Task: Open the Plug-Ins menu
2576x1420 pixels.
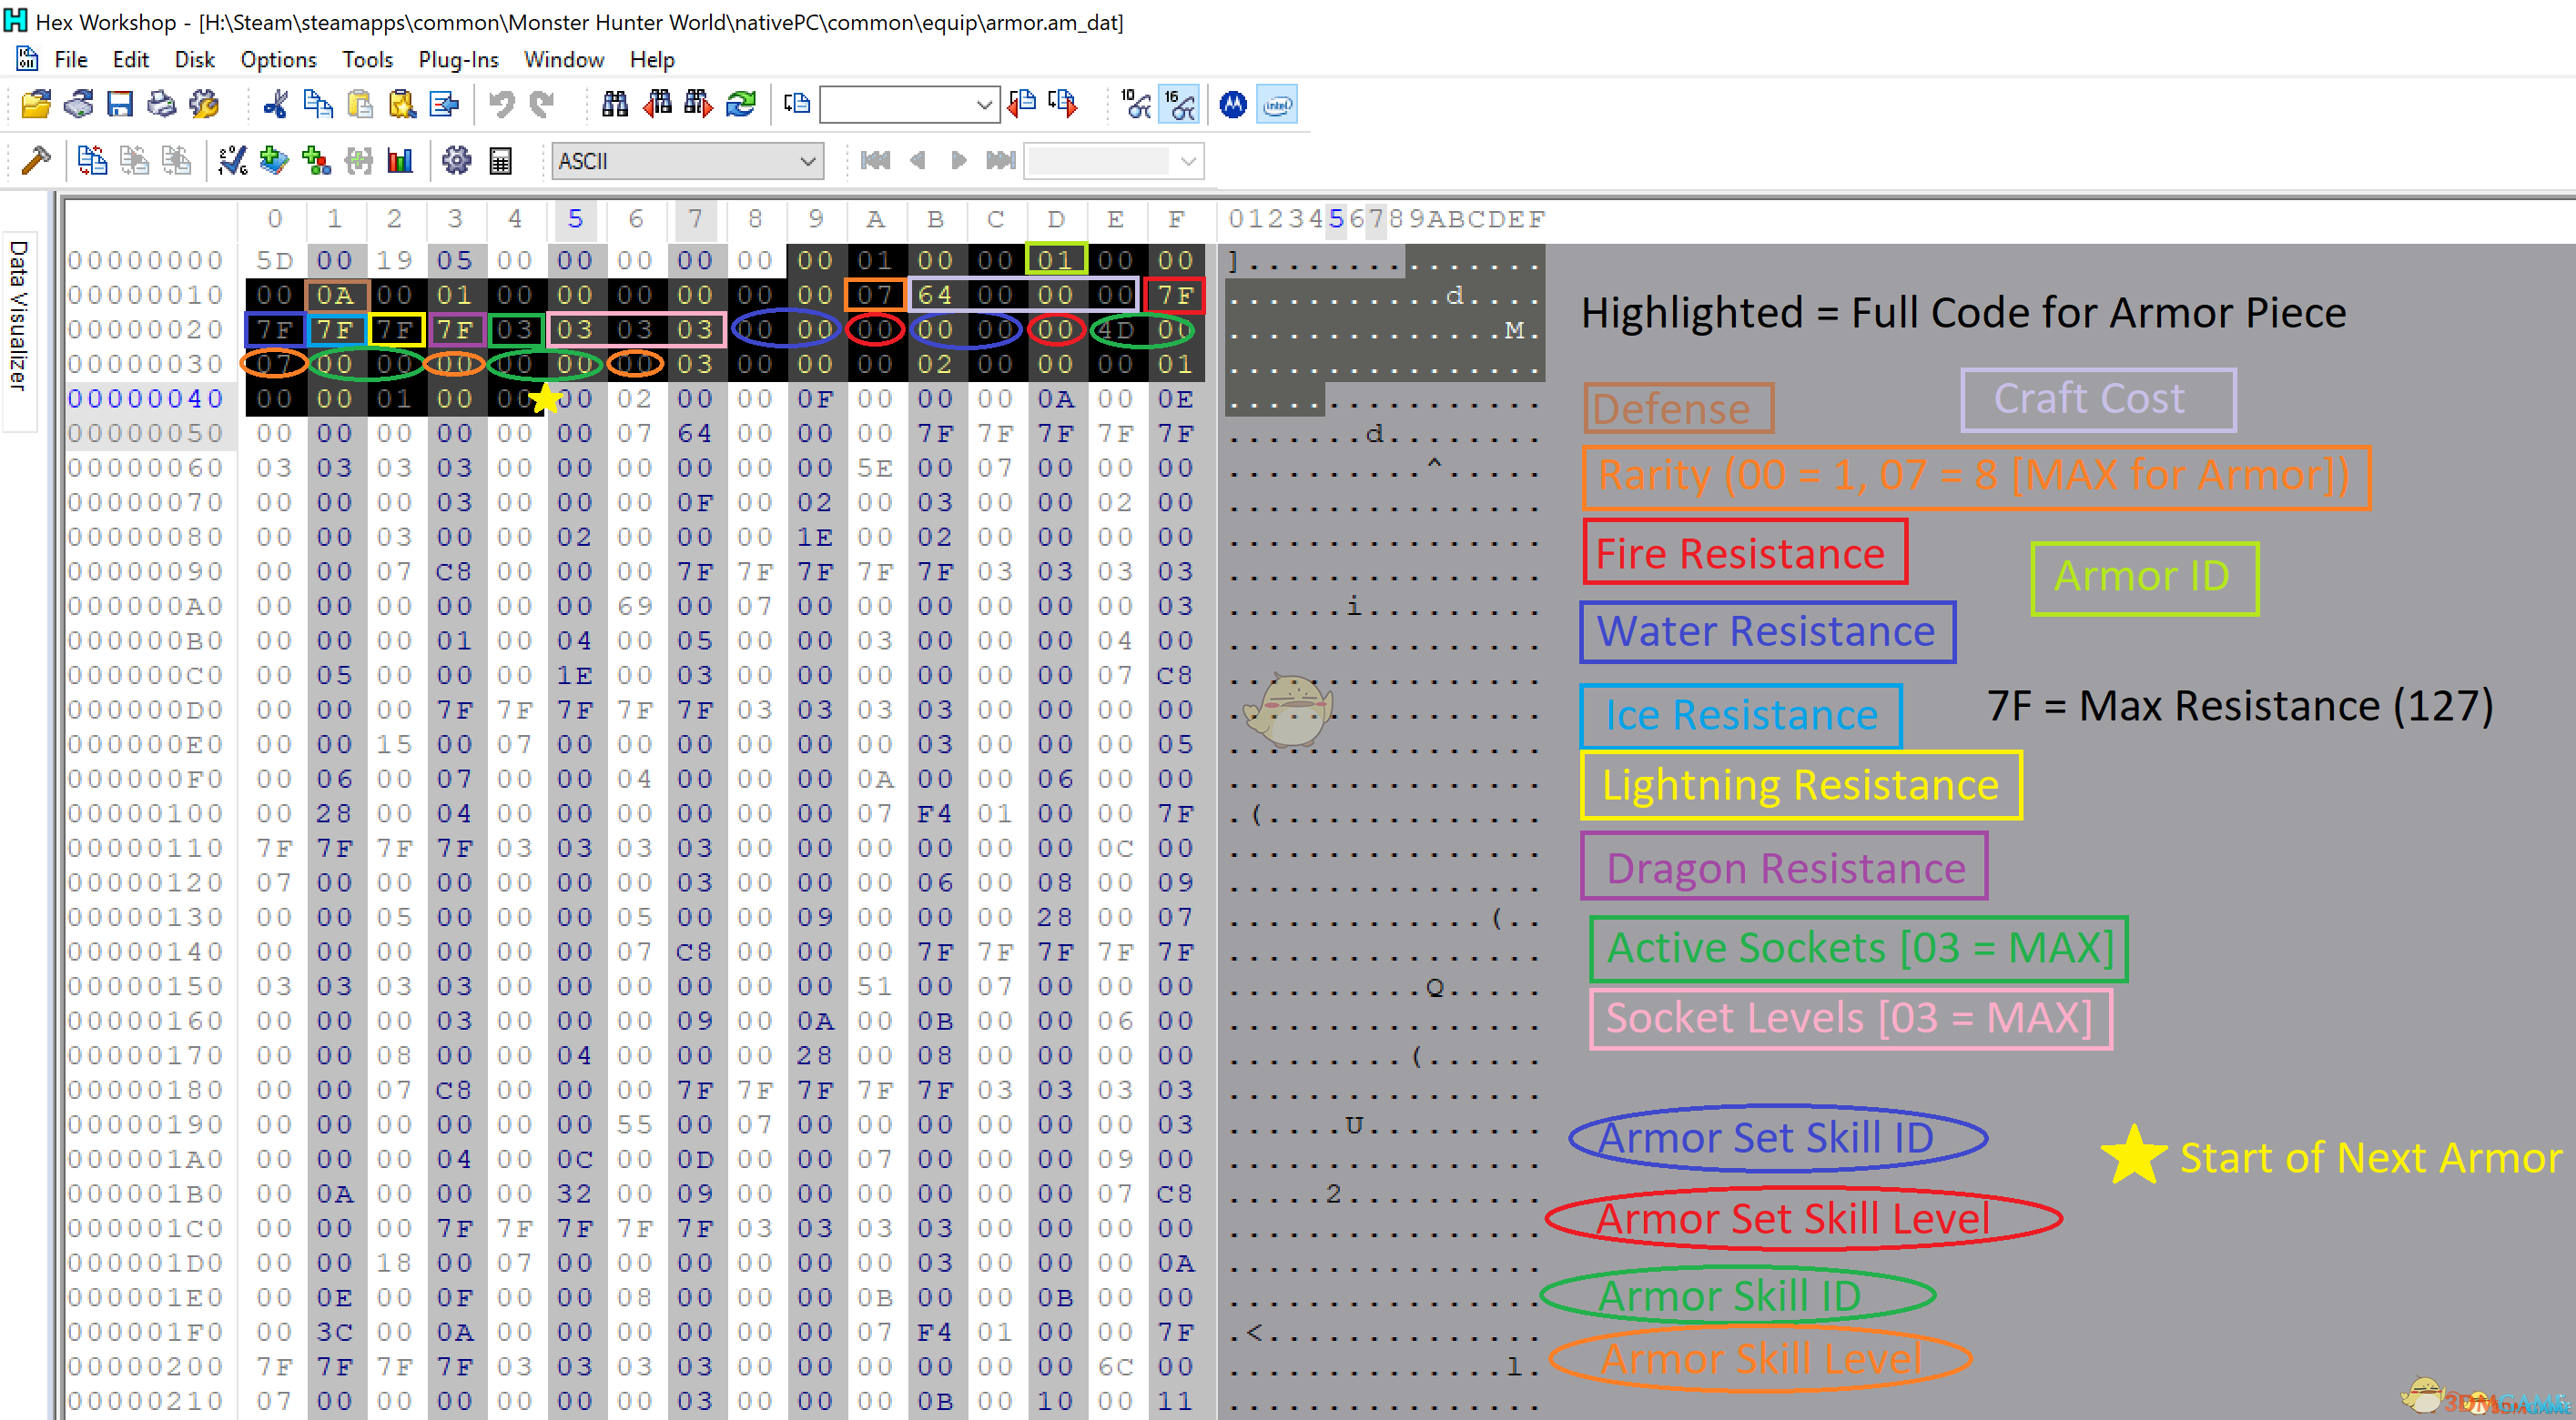Action: tap(458, 60)
